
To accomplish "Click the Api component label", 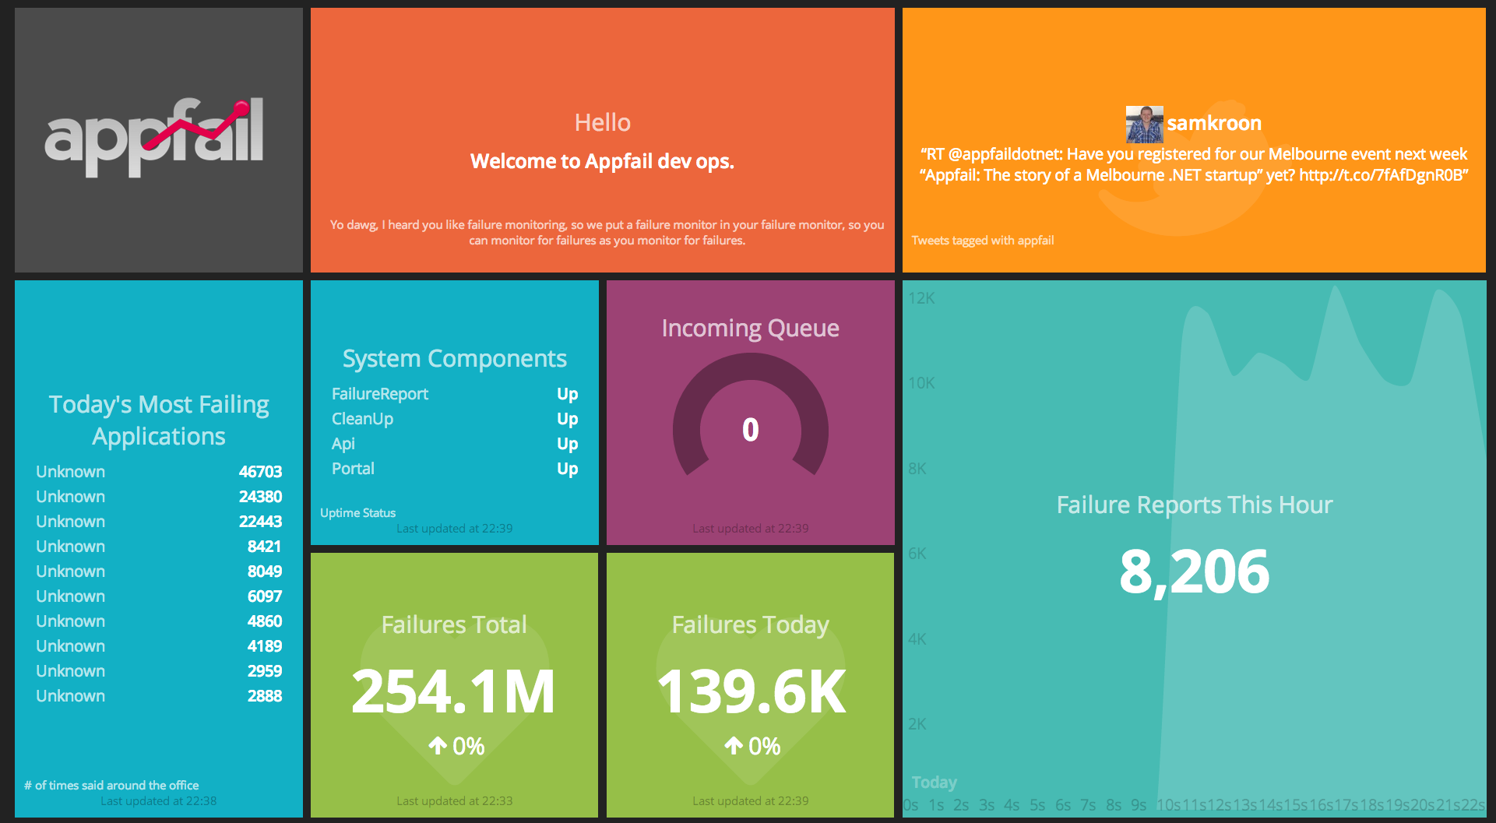I will tap(343, 444).
